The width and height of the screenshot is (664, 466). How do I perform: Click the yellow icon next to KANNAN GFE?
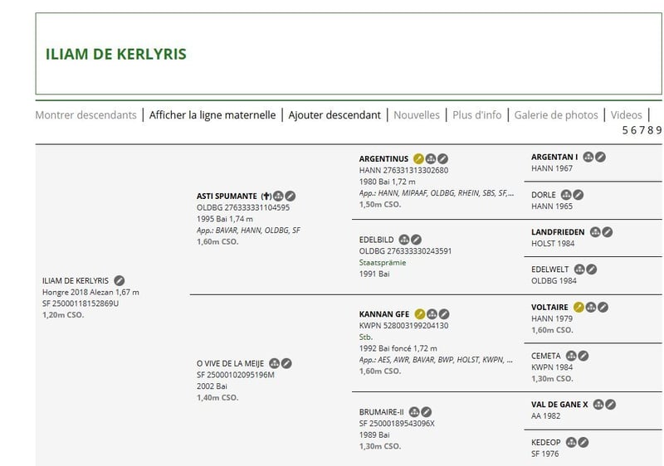[420, 313]
